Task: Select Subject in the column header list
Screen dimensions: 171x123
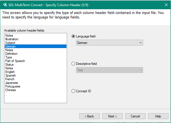Action: [x=10, y=43]
